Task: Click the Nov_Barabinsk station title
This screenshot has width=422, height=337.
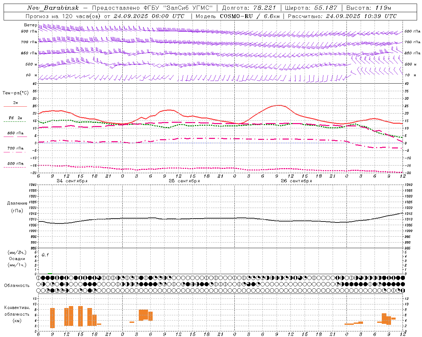Action: [x=53, y=8]
